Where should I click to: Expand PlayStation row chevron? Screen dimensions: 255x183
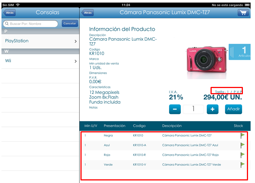76,41
